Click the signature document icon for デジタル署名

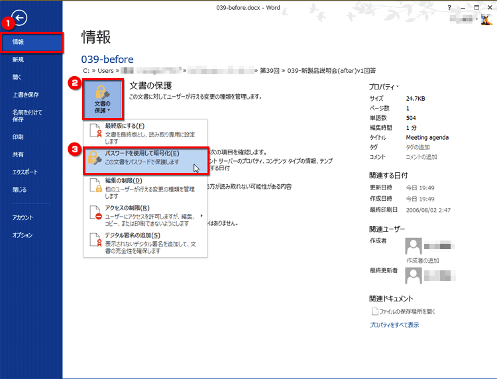click(x=95, y=240)
